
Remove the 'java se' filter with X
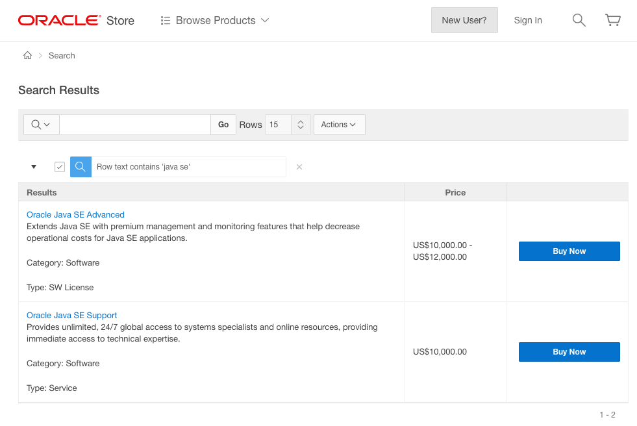tap(299, 167)
